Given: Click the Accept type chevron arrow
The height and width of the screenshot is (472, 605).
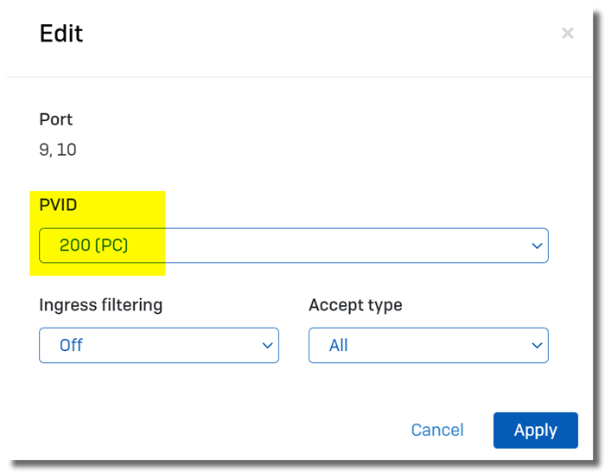Looking at the screenshot, I should [x=537, y=346].
